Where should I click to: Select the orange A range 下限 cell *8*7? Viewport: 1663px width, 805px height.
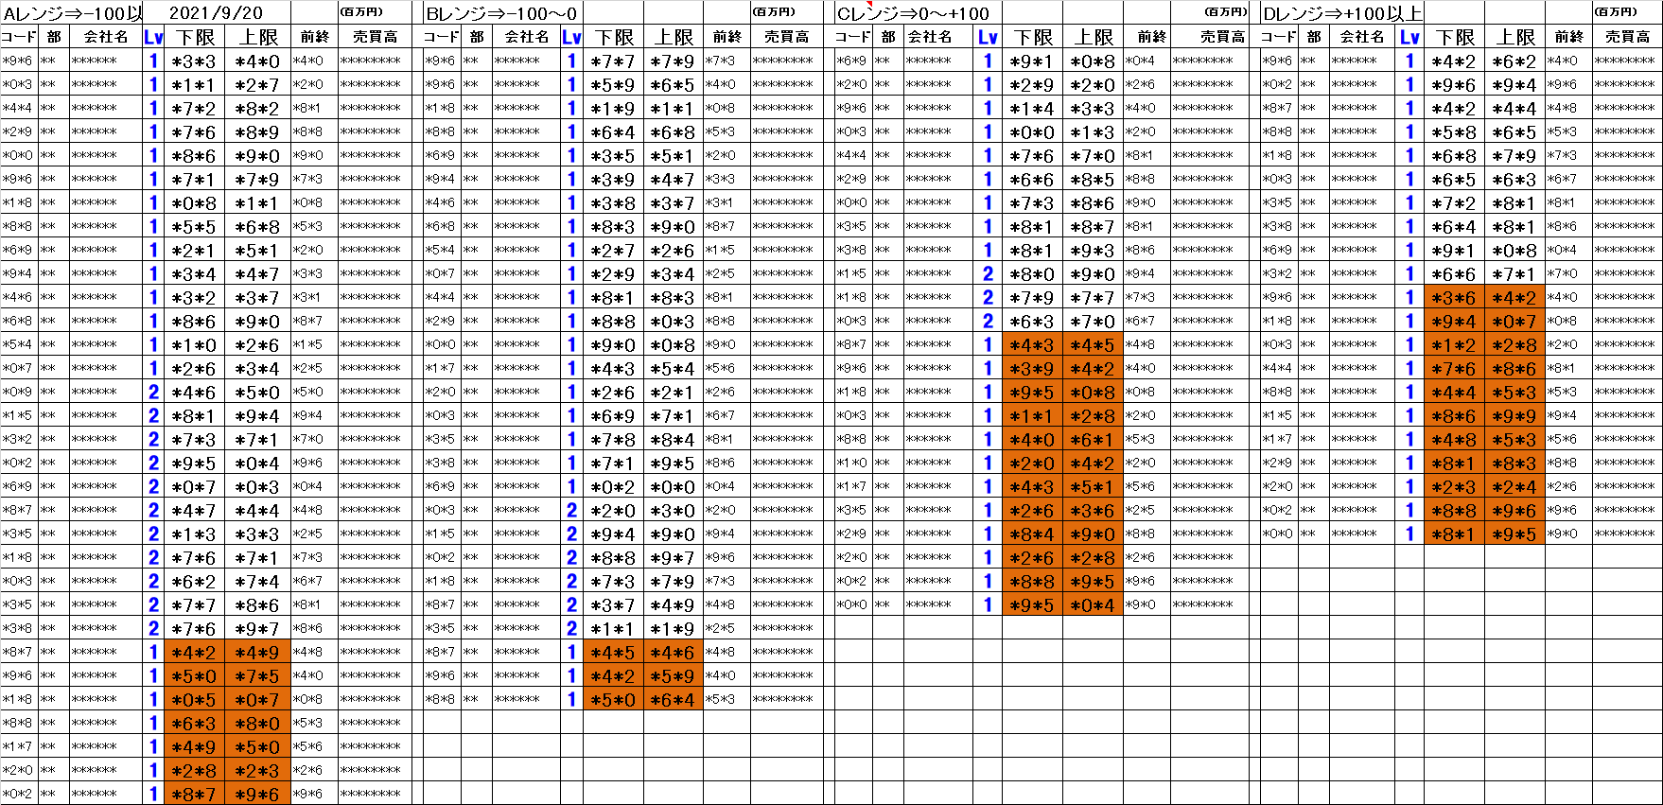pos(195,794)
